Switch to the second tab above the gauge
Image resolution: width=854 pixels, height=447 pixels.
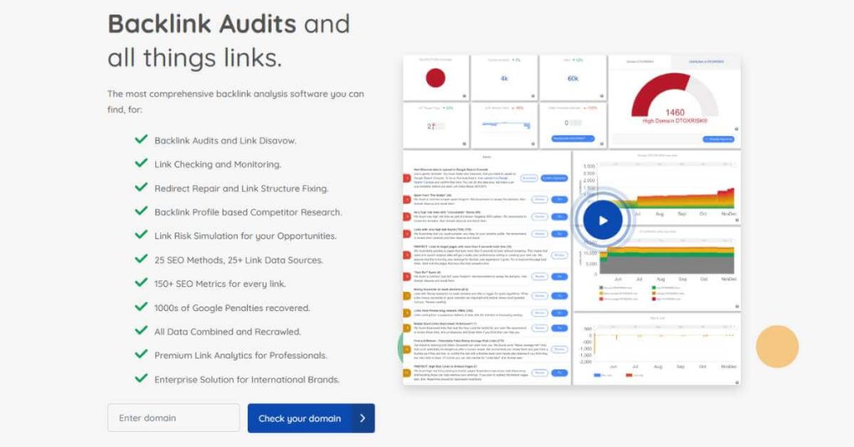tap(707, 63)
